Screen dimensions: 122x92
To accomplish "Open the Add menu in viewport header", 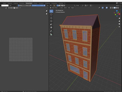I will [69, 8].
